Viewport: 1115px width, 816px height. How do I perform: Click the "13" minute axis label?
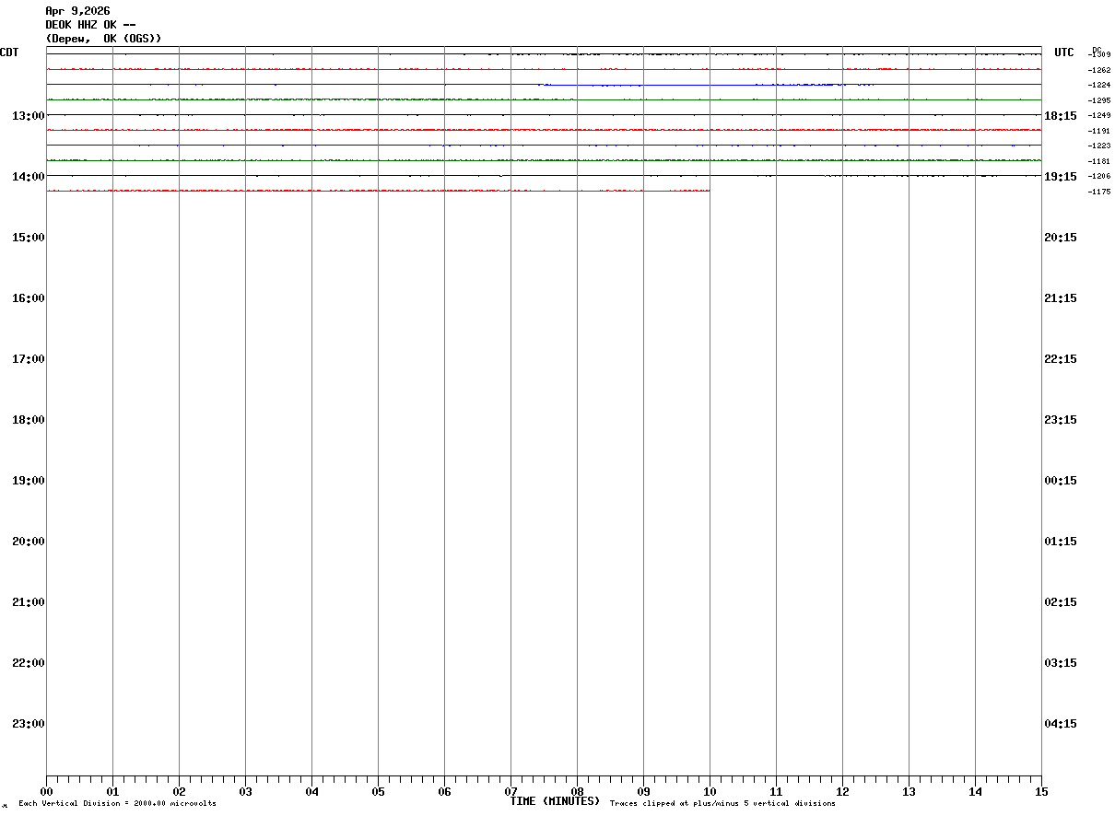pyautogui.click(x=909, y=791)
